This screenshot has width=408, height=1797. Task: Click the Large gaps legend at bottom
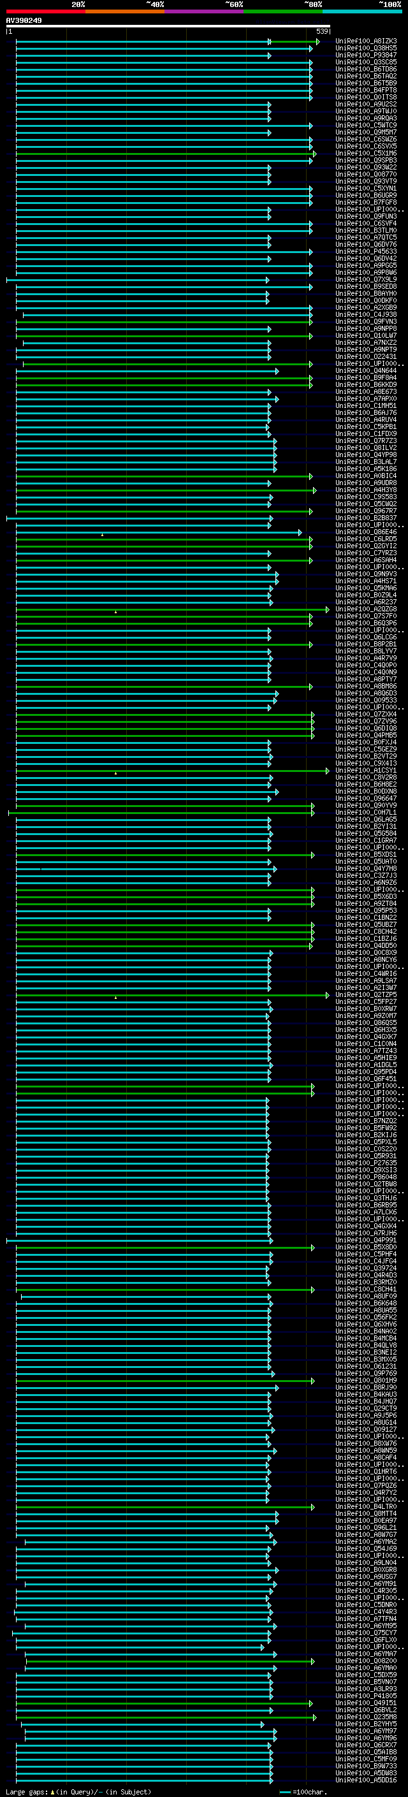point(78,1792)
